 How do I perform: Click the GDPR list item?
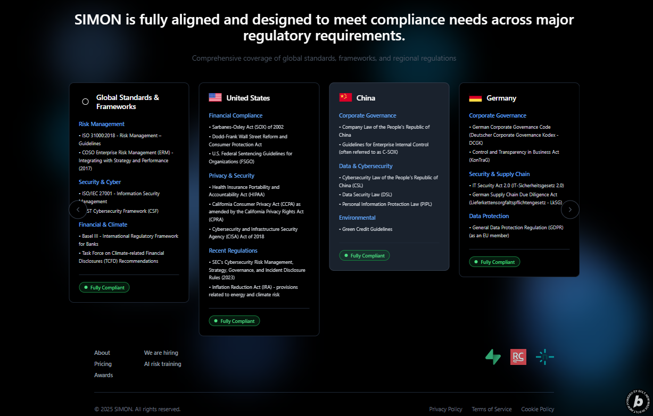tap(516, 231)
